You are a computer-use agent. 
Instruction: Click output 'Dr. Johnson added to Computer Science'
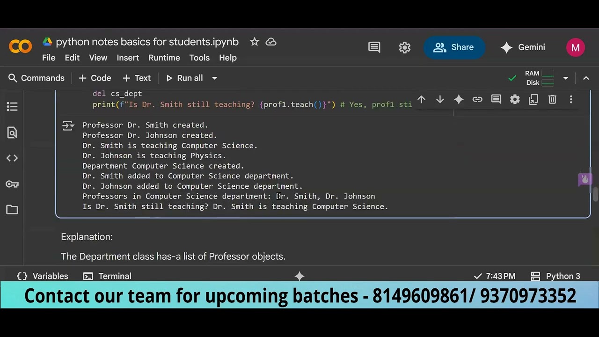[192, 186]
